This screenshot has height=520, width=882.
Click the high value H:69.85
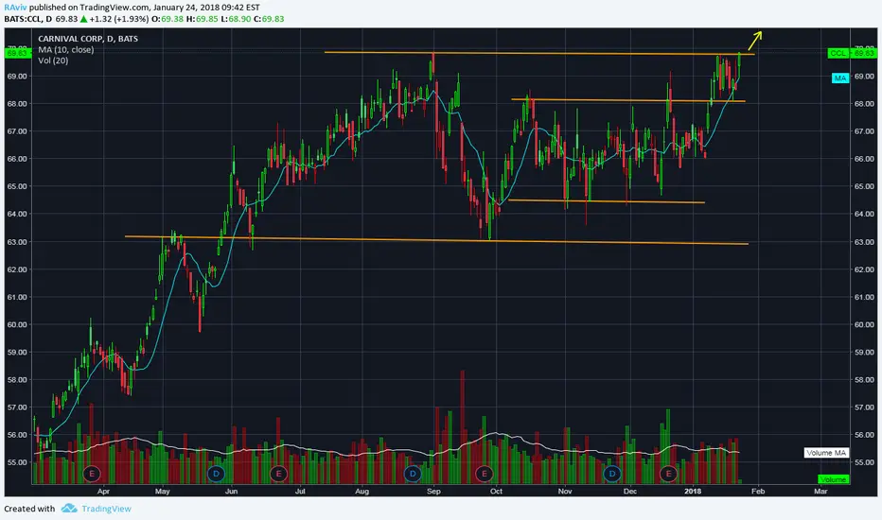pyautogui.click(x=202, y=19)
